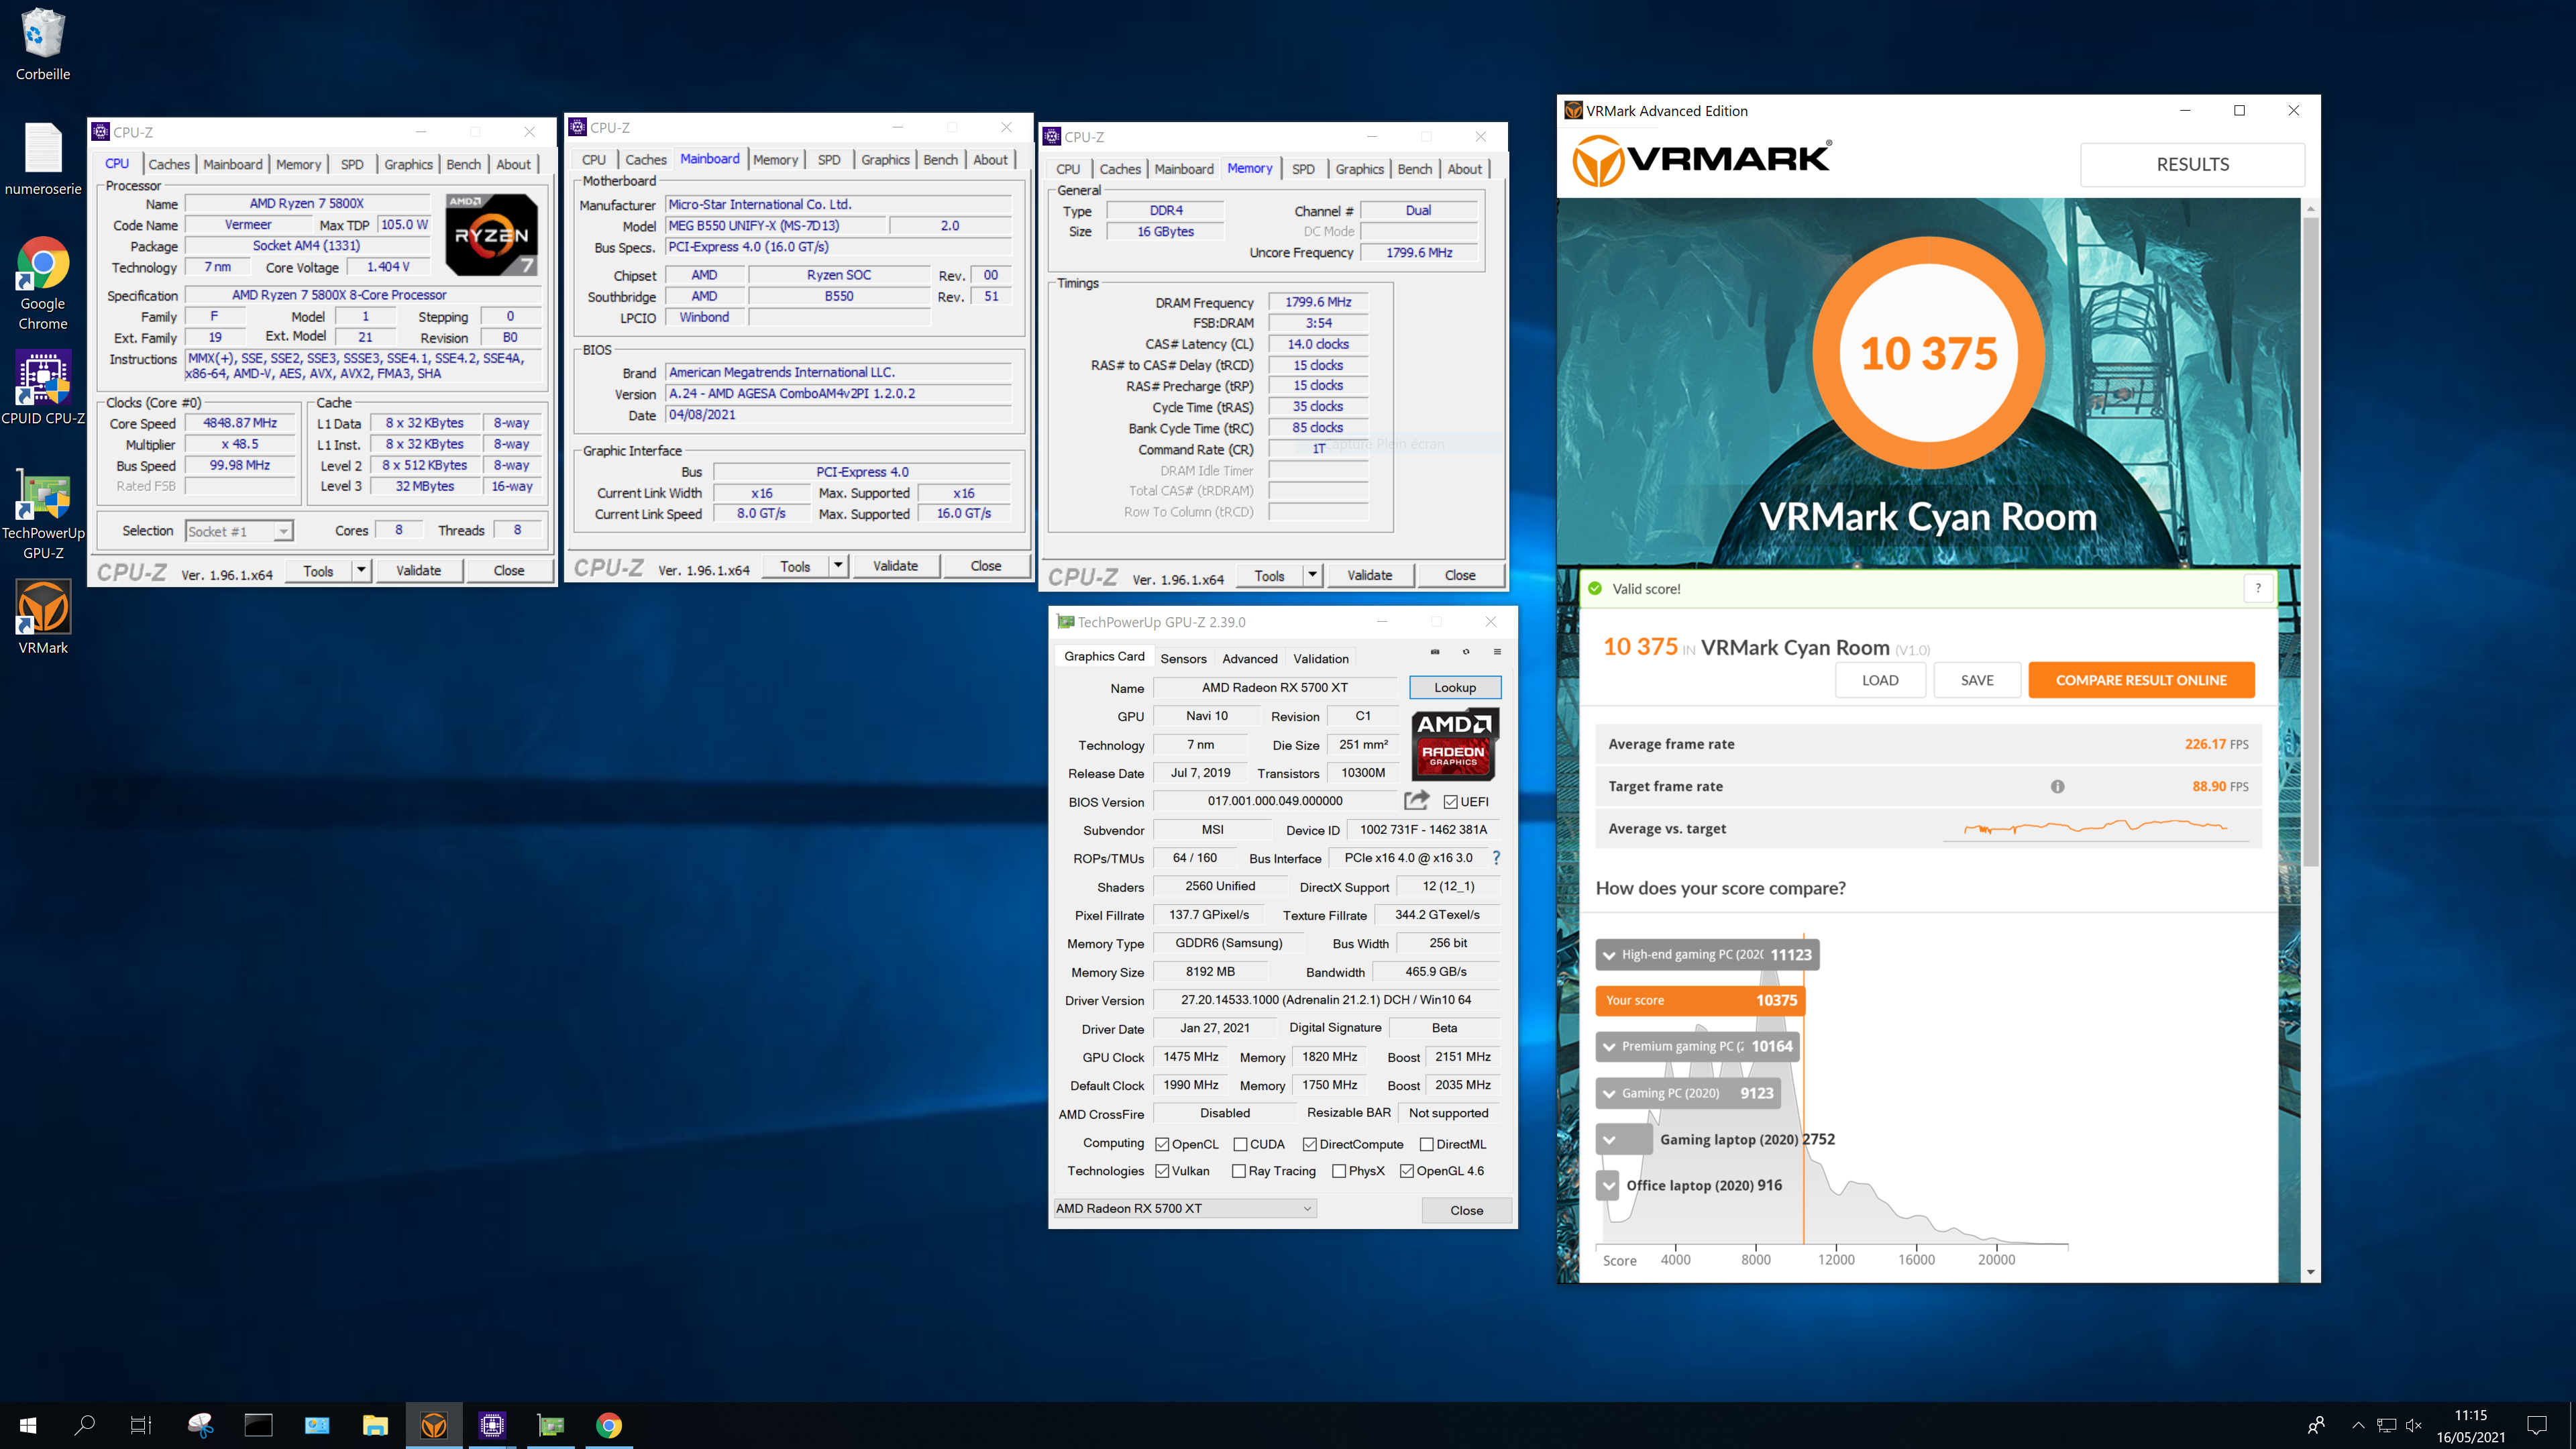The image size is (2576, 1449).
Task: Click the muted volume icon in system tray
Action: pyautogui.click(x=2414, y=1425)
